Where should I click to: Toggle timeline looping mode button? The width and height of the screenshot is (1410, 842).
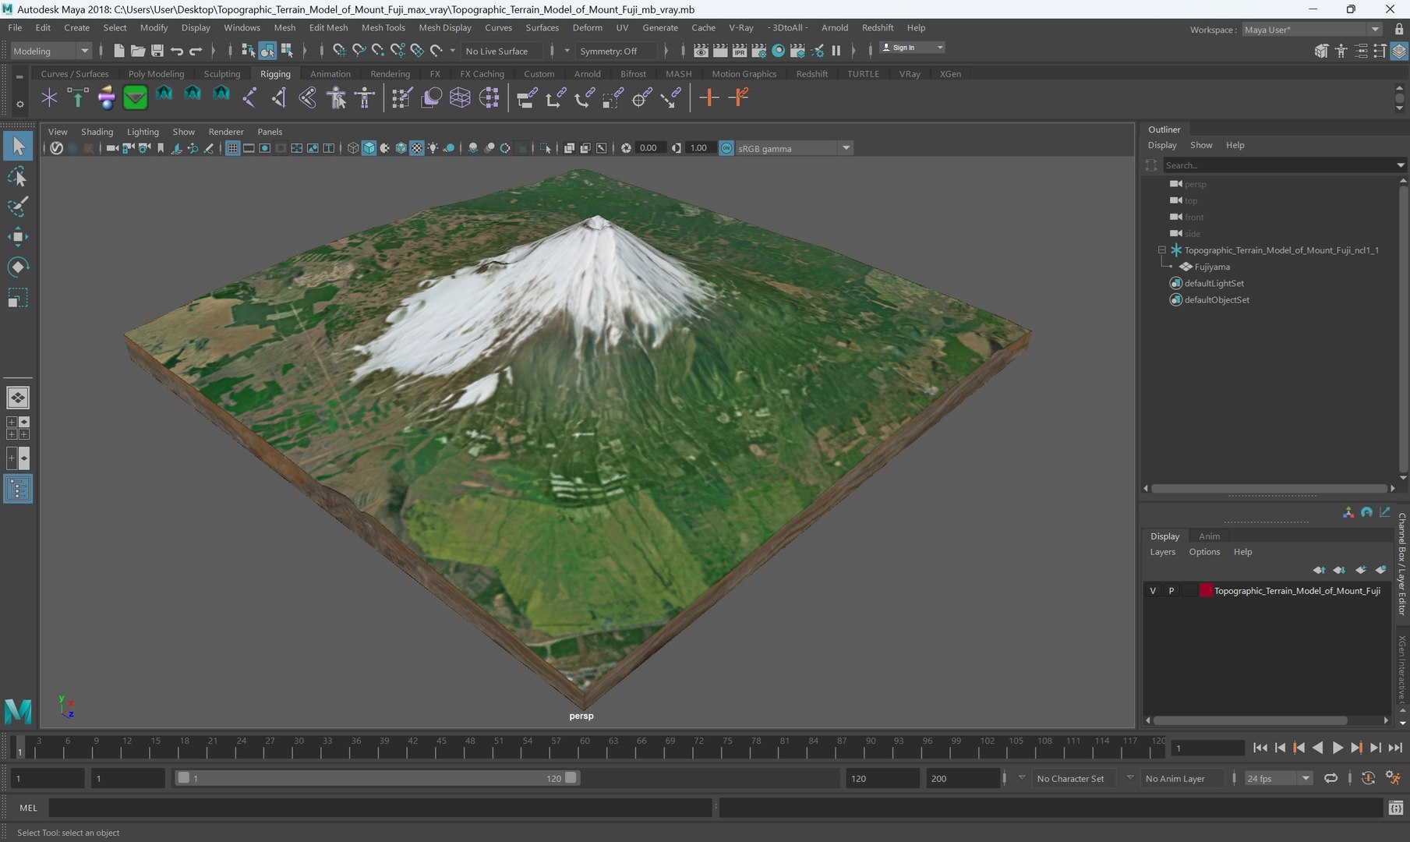point(1330,778)
